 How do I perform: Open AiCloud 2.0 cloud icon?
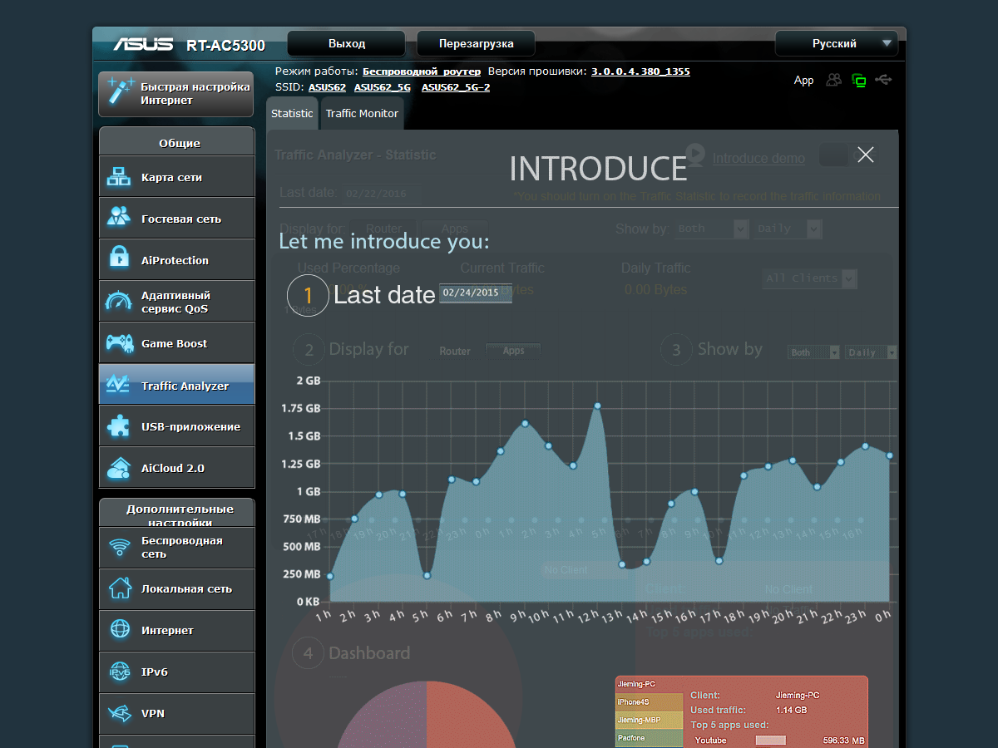[x=119, y=468]
